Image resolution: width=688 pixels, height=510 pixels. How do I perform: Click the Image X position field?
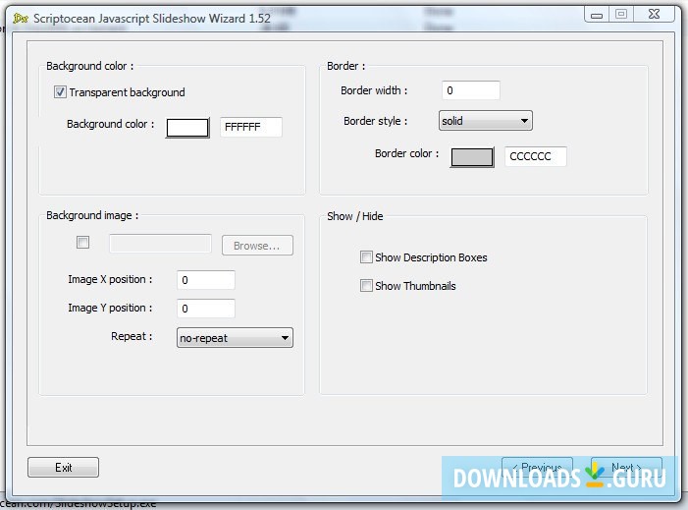point(206,280)
